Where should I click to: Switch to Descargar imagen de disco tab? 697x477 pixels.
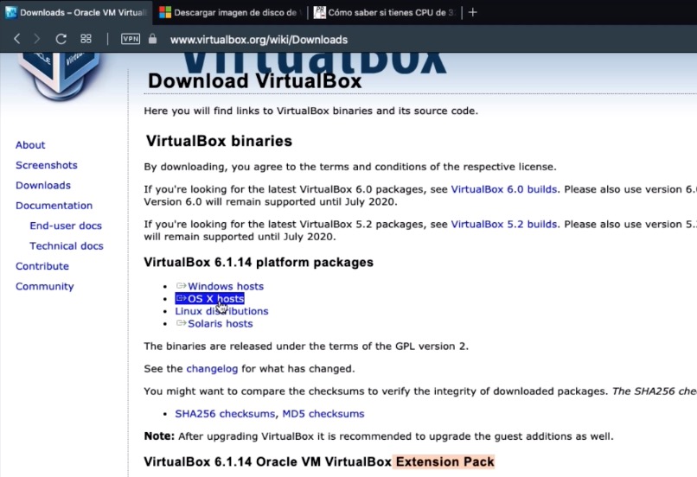click(x=230, y=12)
